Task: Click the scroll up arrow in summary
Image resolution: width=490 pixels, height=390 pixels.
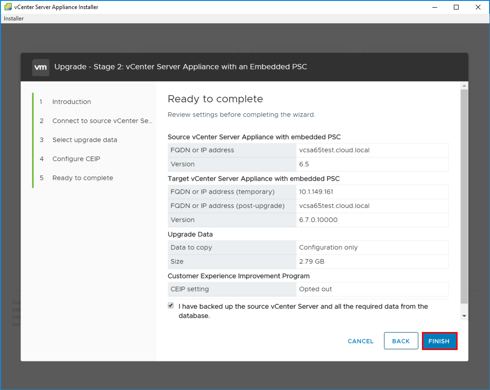Action: pyautogui.click(x=464, y=86)
